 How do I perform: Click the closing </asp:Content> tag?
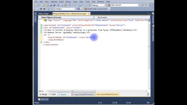51,45
